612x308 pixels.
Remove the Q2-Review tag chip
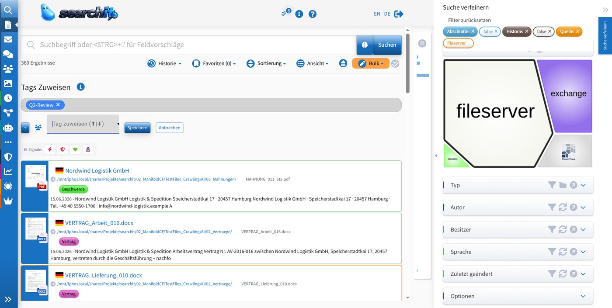[x=58, y=105]
